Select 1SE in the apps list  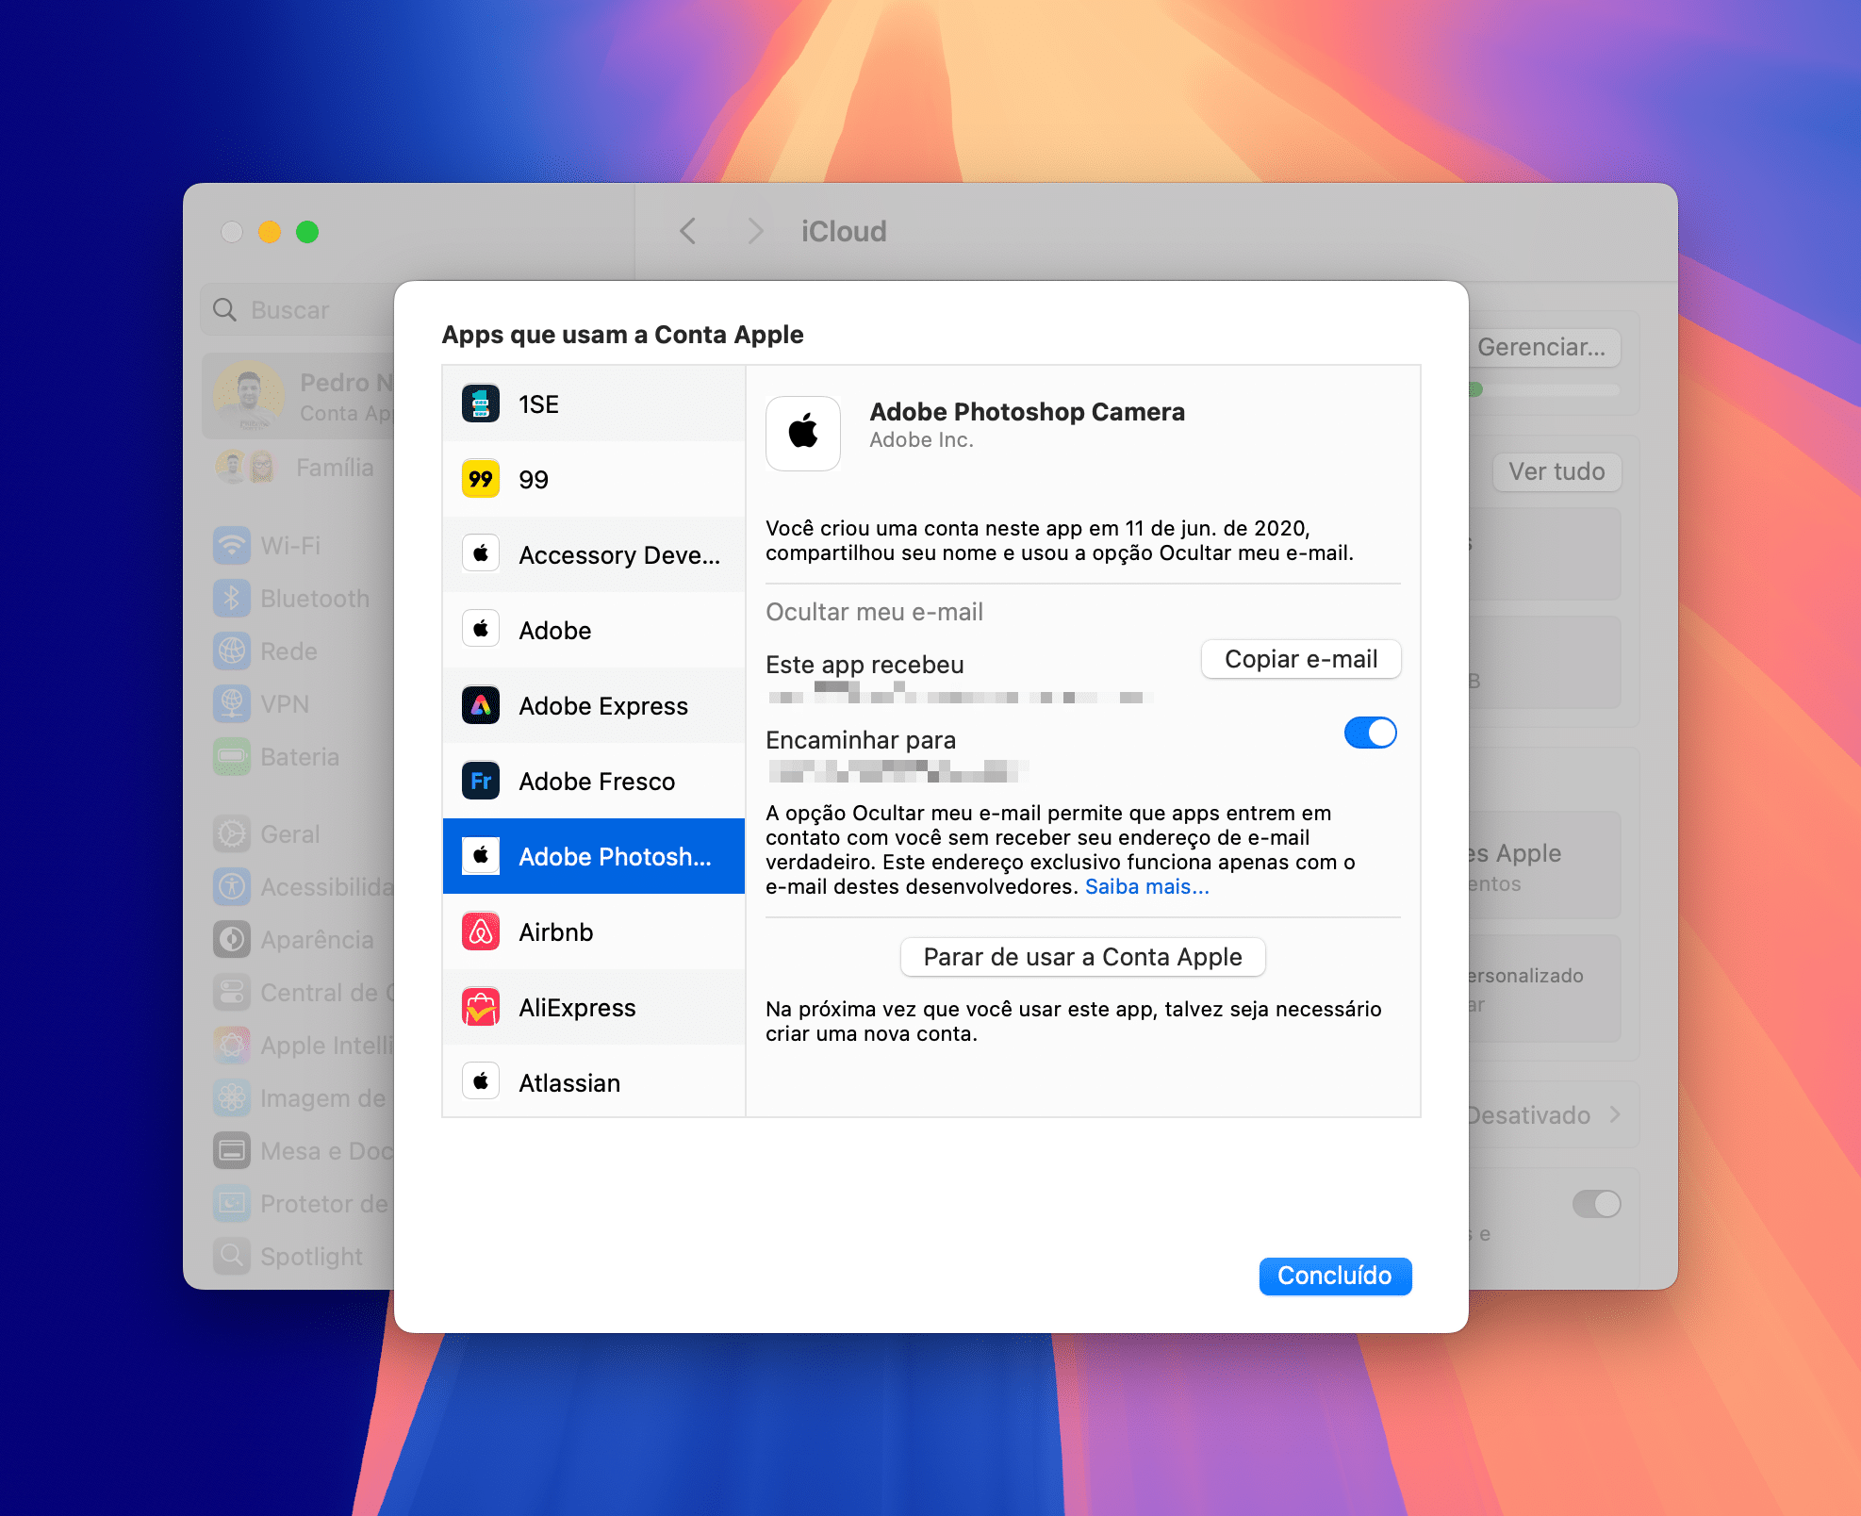[594, 404]
